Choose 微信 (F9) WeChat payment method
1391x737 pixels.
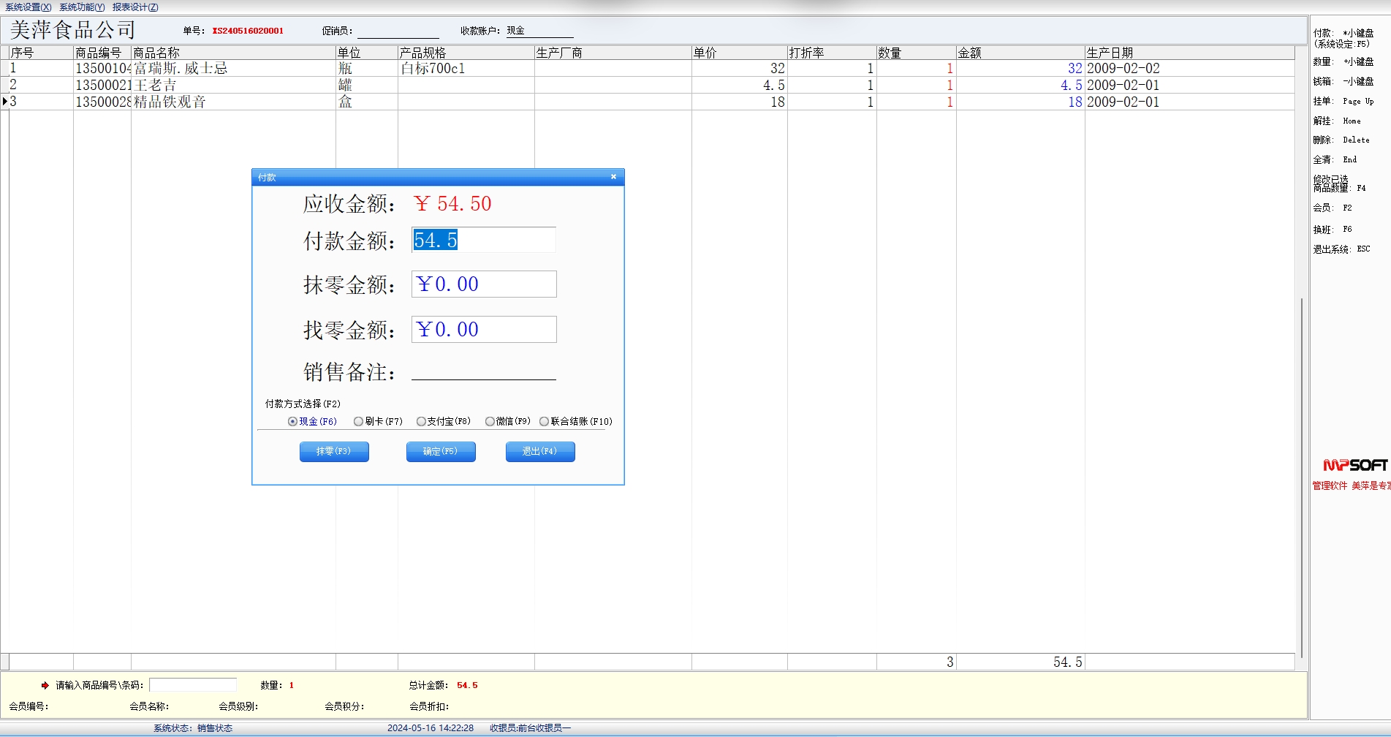tap(490, 422)
